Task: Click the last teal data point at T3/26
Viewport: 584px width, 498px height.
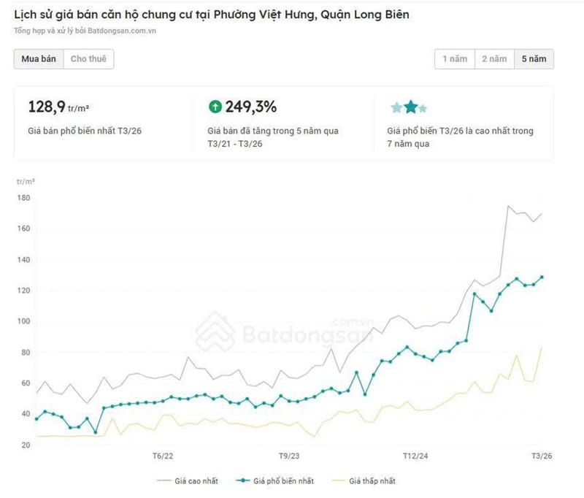Action: click(542, 277)
